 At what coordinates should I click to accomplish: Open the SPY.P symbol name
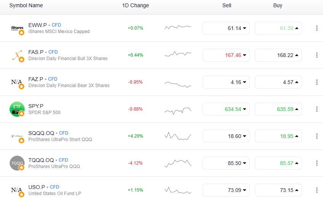36,106
